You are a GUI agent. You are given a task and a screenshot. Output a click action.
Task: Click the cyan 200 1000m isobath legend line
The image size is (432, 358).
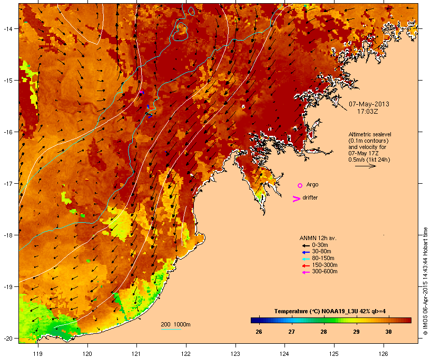[x=171, y=329]
